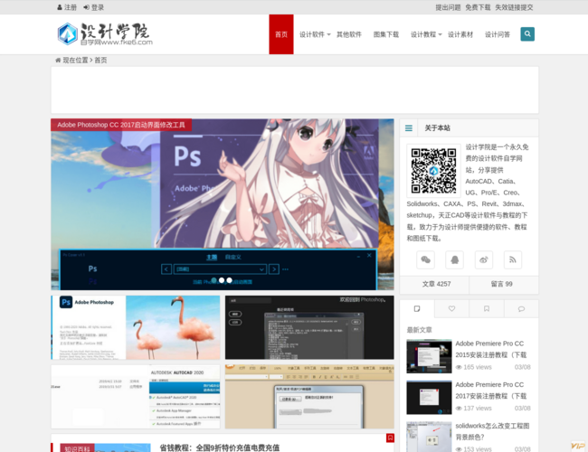Select the heart favorites tab icon
Screen dimensions: 588x452
[451, 309]
